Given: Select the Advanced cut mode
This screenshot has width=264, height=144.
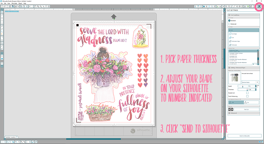Looking at the screenshot, I should pyautogui.click(x=229, y=24).
